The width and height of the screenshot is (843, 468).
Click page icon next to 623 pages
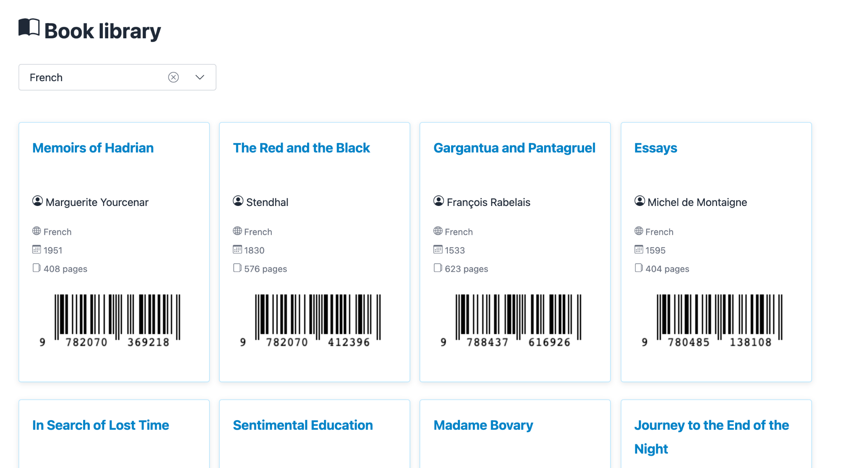(438, 268)
